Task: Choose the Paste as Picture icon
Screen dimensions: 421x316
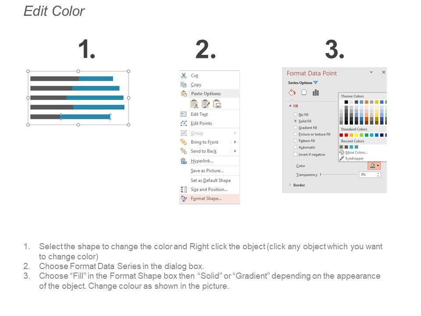Action: coord(217,104)
